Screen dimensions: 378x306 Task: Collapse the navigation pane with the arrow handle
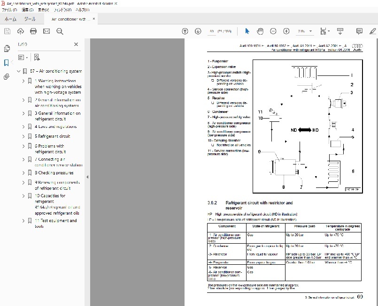tap(87, 177)
